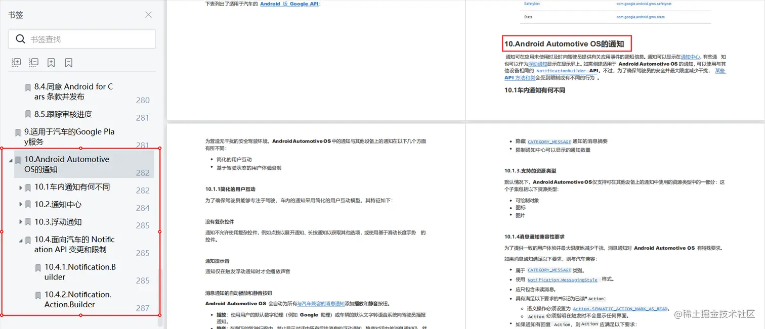Open bookmark 10.1车内通知有何不同
Image resolution: width=765 pixels, height=329 pixels.
click(72, 187)
